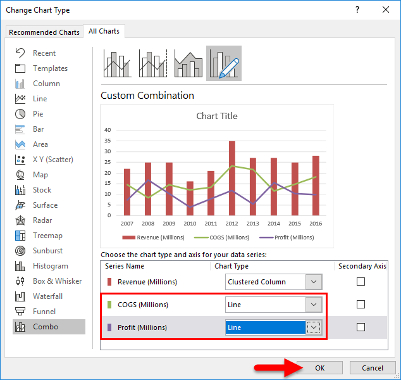Choose the Column chart icon
This screenshot has width=401, height=380.
click(20, 84)
